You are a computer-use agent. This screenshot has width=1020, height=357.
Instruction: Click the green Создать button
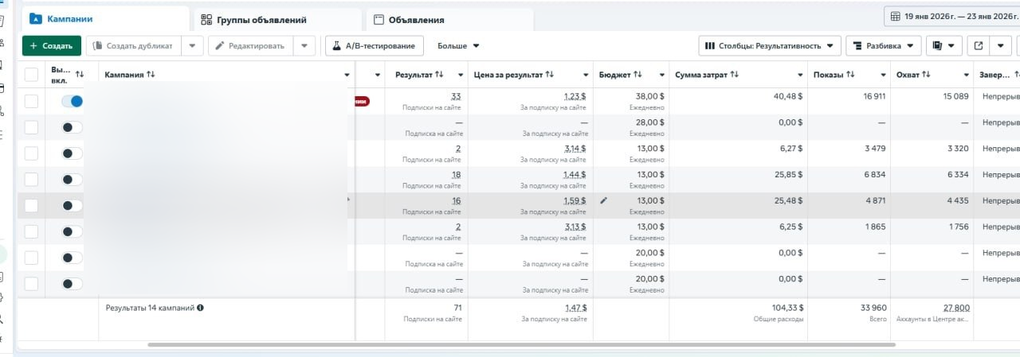[52, 46]
